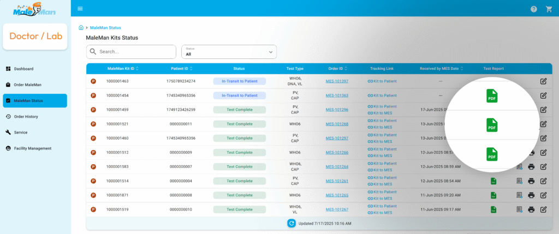The width and height of the screenshot is (559, 234).
Task: Click the Doctor / Lab role card
Action: click(x=35, y=37)
